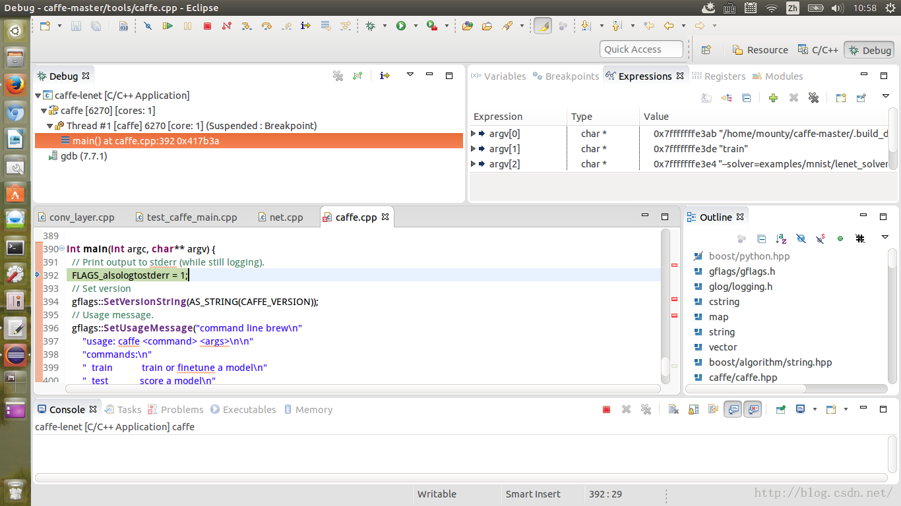Click the Search flashlight toolbar icon
The image size is (901, 506).
click(x=507, y=26)
